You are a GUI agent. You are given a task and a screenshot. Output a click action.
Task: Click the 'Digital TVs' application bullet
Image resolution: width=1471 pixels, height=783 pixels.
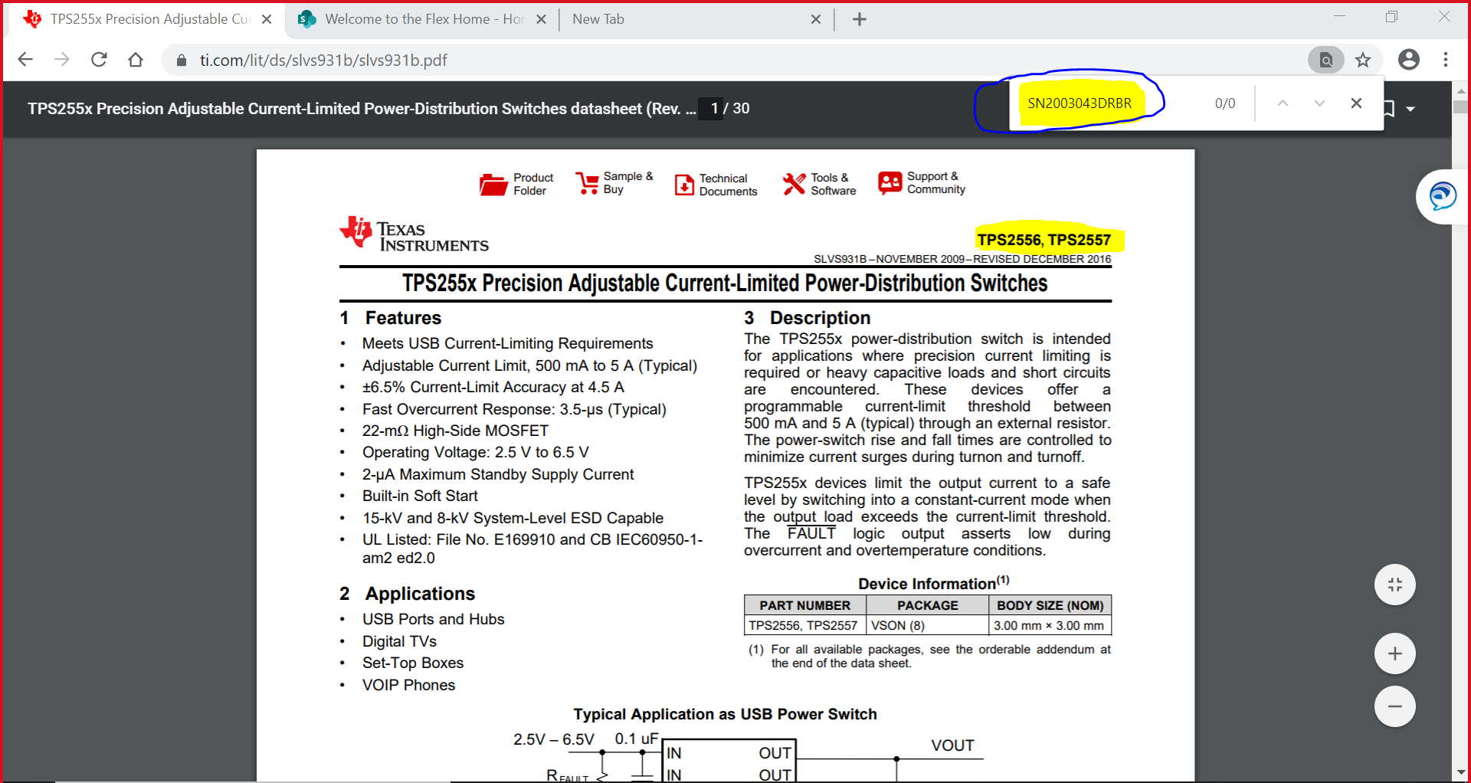[x=400, y=641]
